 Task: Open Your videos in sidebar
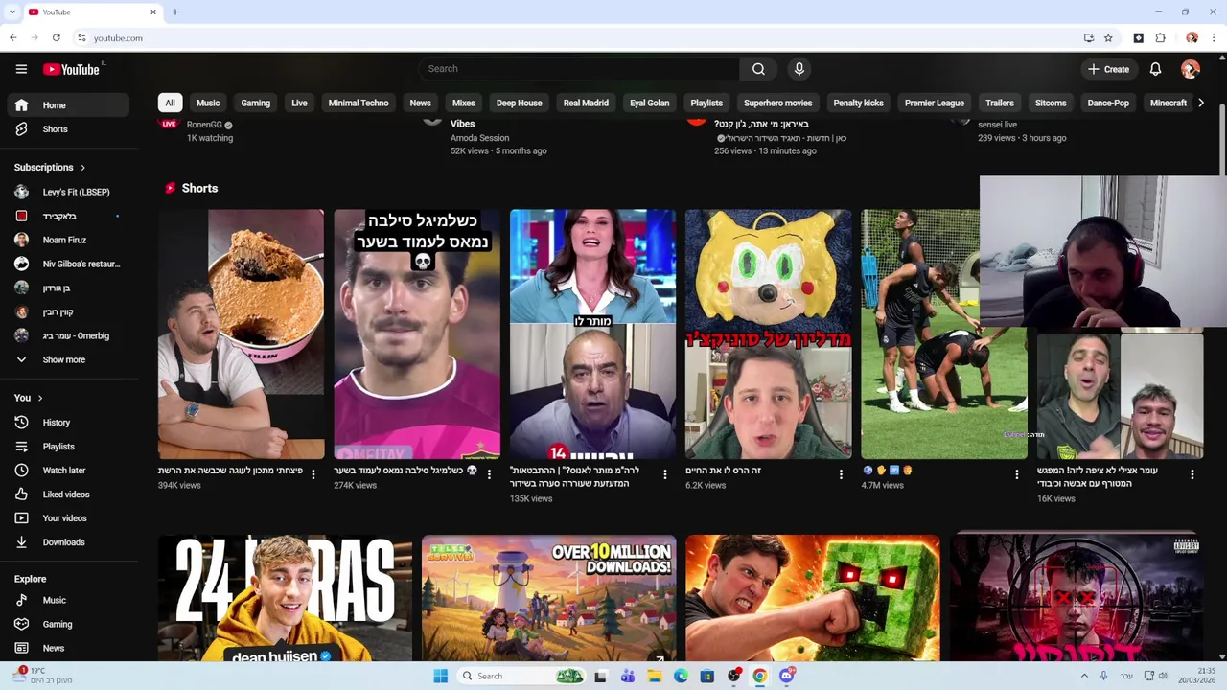66,518
